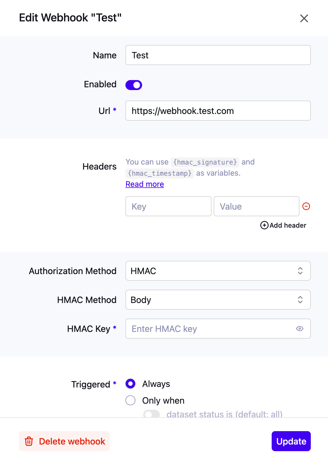Image resolution: width=328 pixels, height=462 pixels.
Task: Open the HMAC Method dropdown
Action: (x=218, y=300)
